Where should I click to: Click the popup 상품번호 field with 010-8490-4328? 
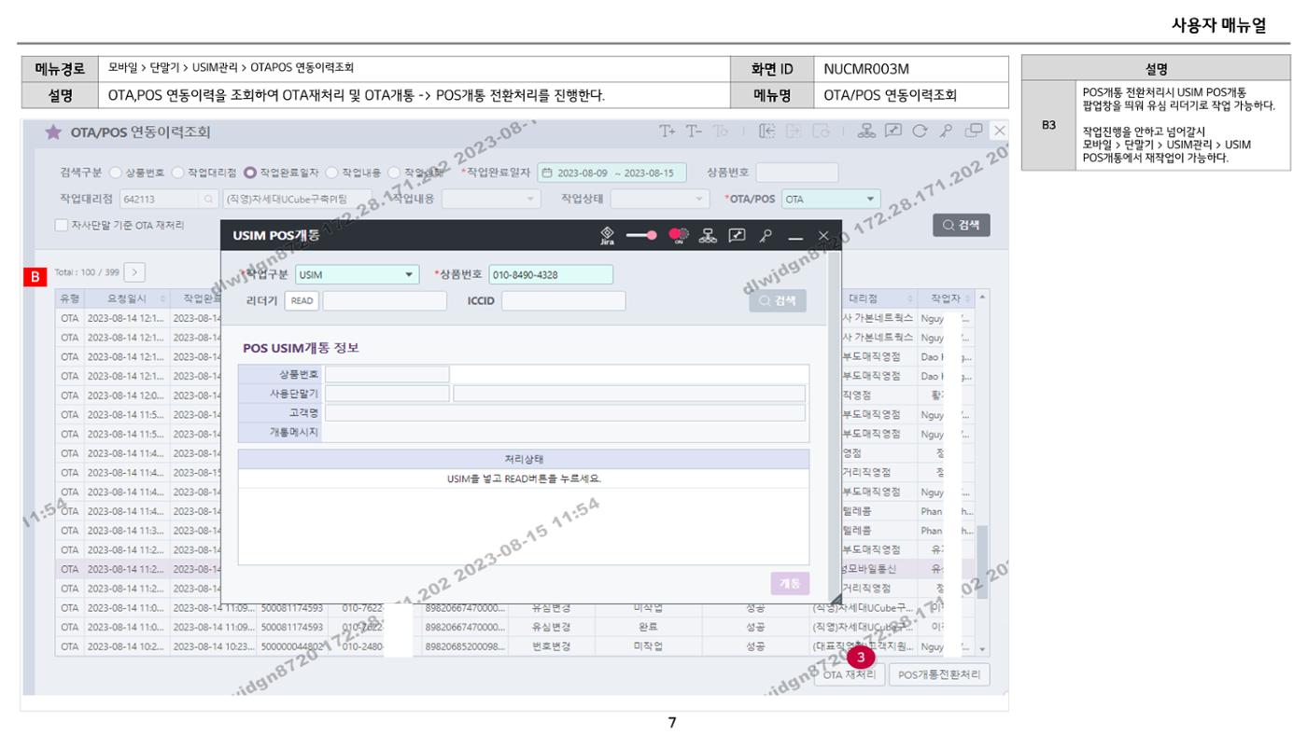click(551, 274)
